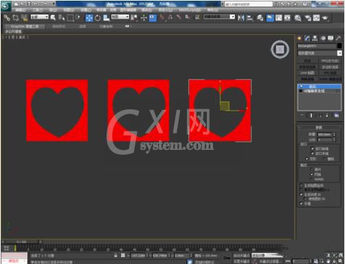
Task: Click the Configure Modifier Sets icon
Action: click(337, 115)
